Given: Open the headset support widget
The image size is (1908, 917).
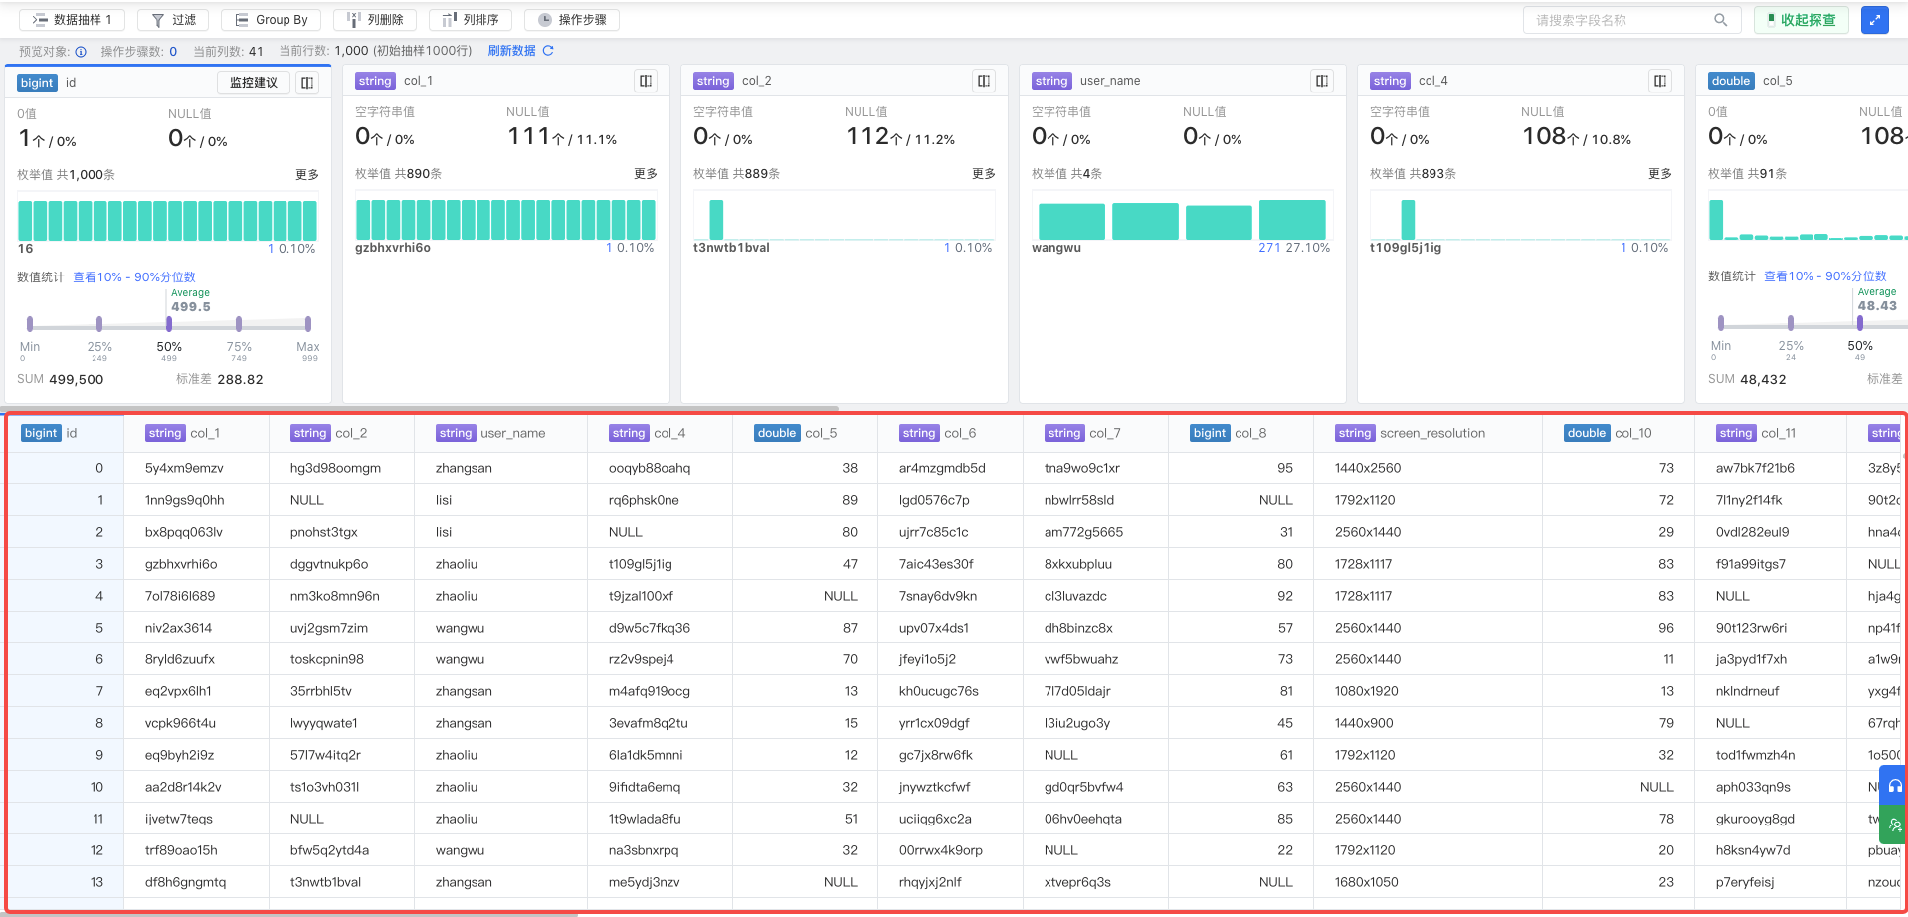Looking at the screenshot, I should [x=1894, y=786].
